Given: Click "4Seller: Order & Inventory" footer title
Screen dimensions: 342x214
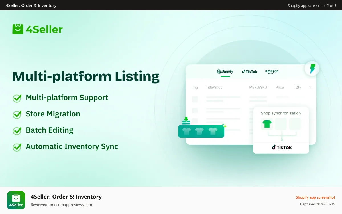Looking at the screenshot, I should (x=66, y=197).
